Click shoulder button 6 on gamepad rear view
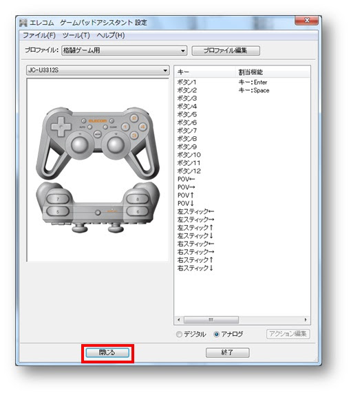 click(138, 212)
